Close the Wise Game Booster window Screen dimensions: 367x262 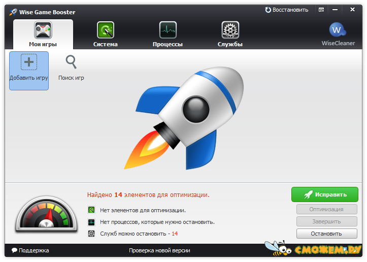pos(352,10)
